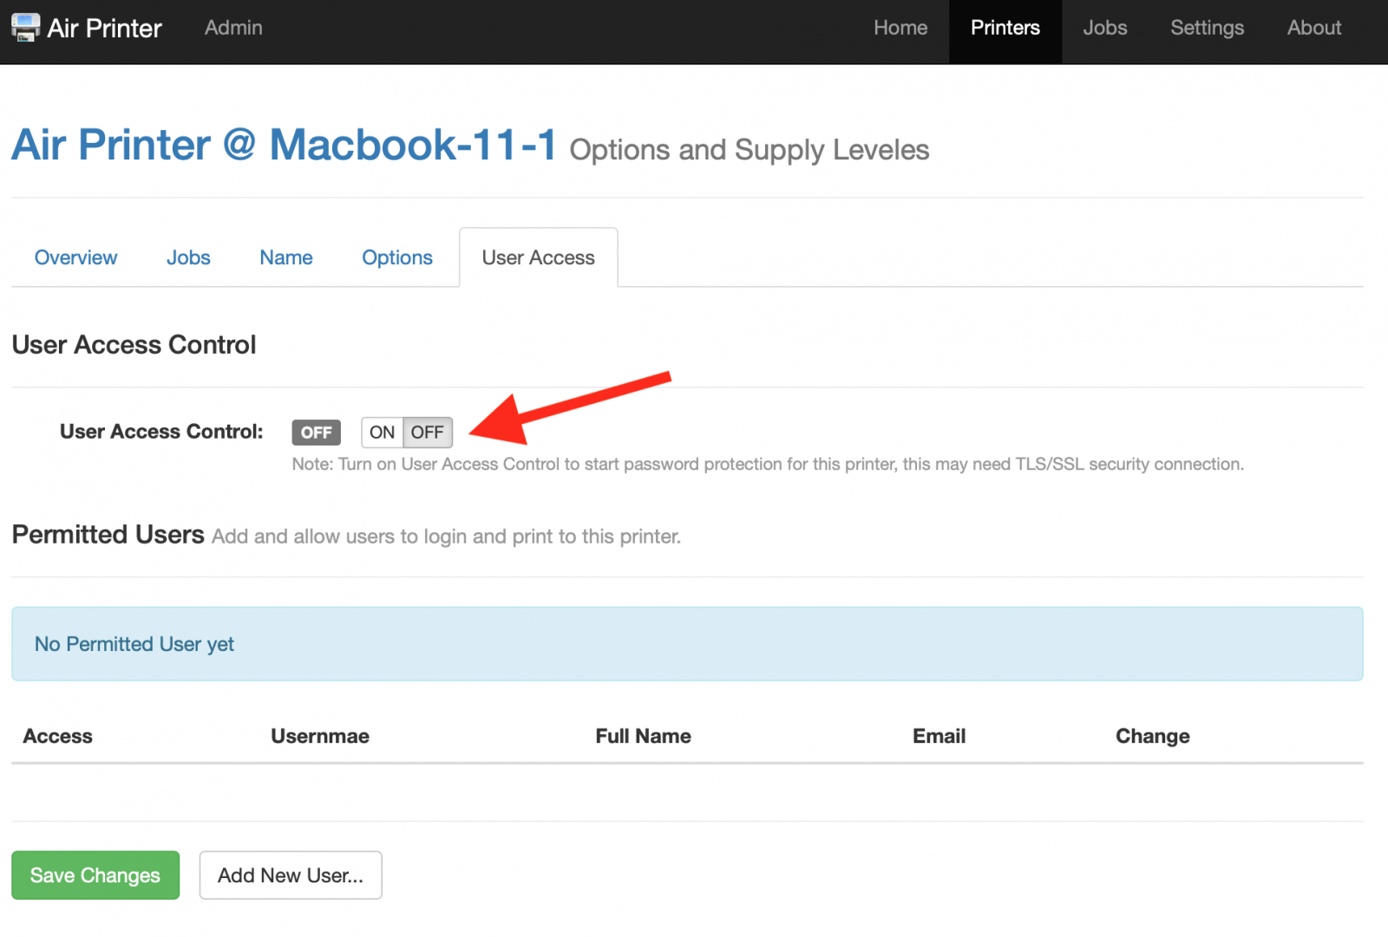This screenshot has width=1388, height=937.
Task: Open the About menu item
Action: 1314,28
